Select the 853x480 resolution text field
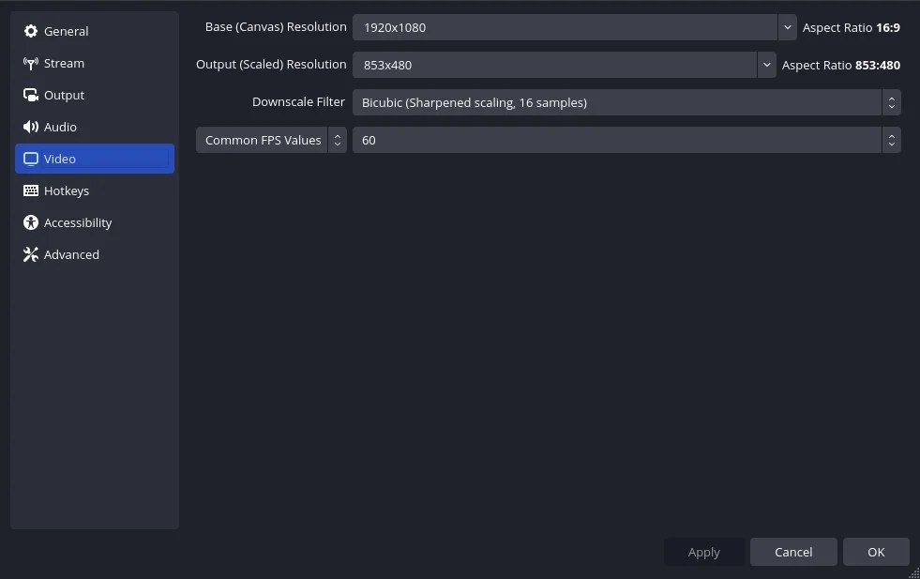The width and height of the screenshot is (920, 579). coord(553,65)
